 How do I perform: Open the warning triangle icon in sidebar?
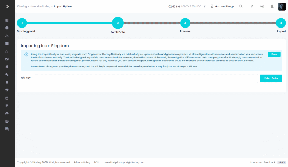tap(7, 36)
